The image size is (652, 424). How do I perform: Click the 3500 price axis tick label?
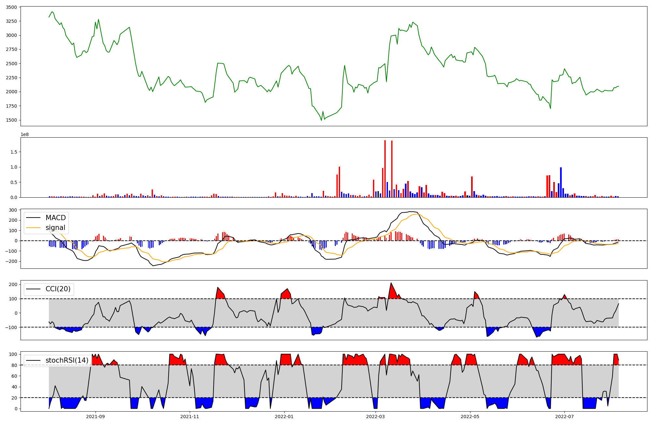click(x=11, y=7)
